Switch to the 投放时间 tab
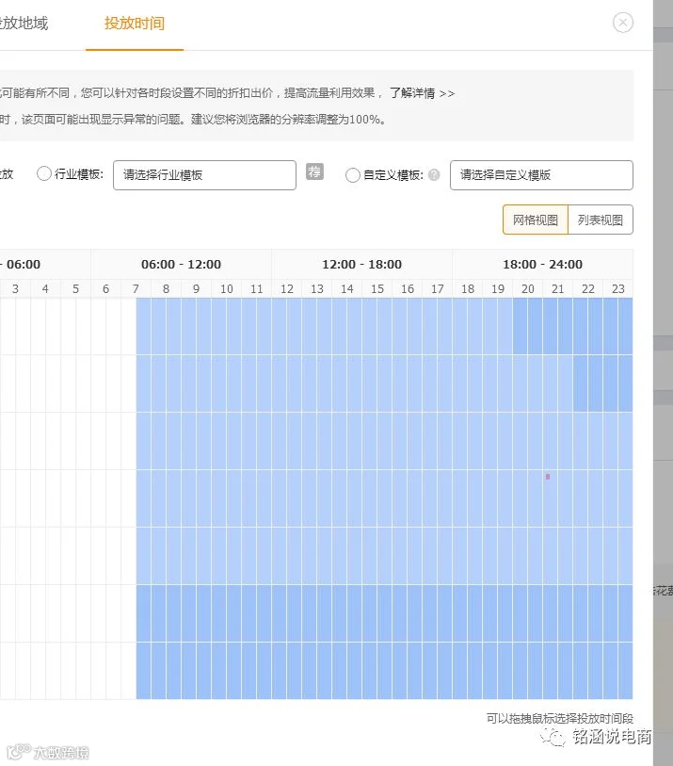This screenshot has height=766, width=673. (x=135, y=24)
